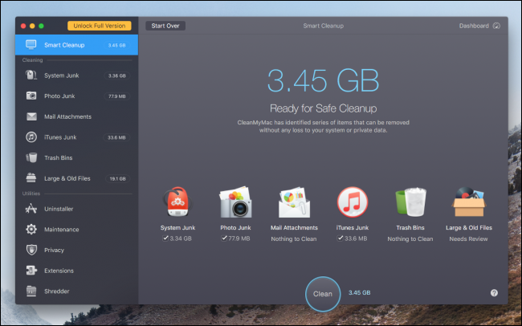522x326 pixels.
Task: Click the Nothing to Clean text under Mail Attachments
Action: pyautogui.click(x=294, y=238)
